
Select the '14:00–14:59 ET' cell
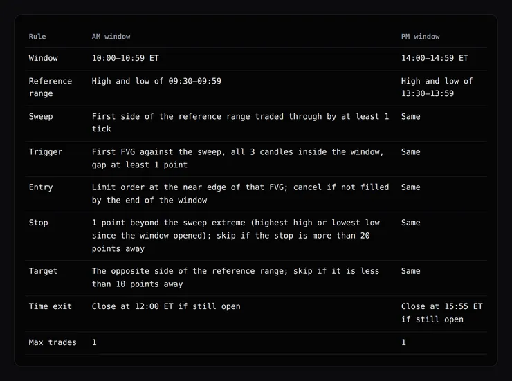(x=435, y=58)
